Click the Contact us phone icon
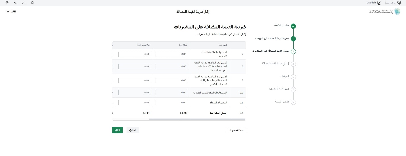Image resolution: width=406 pixels, height=156 pixels. coord(399,3)
